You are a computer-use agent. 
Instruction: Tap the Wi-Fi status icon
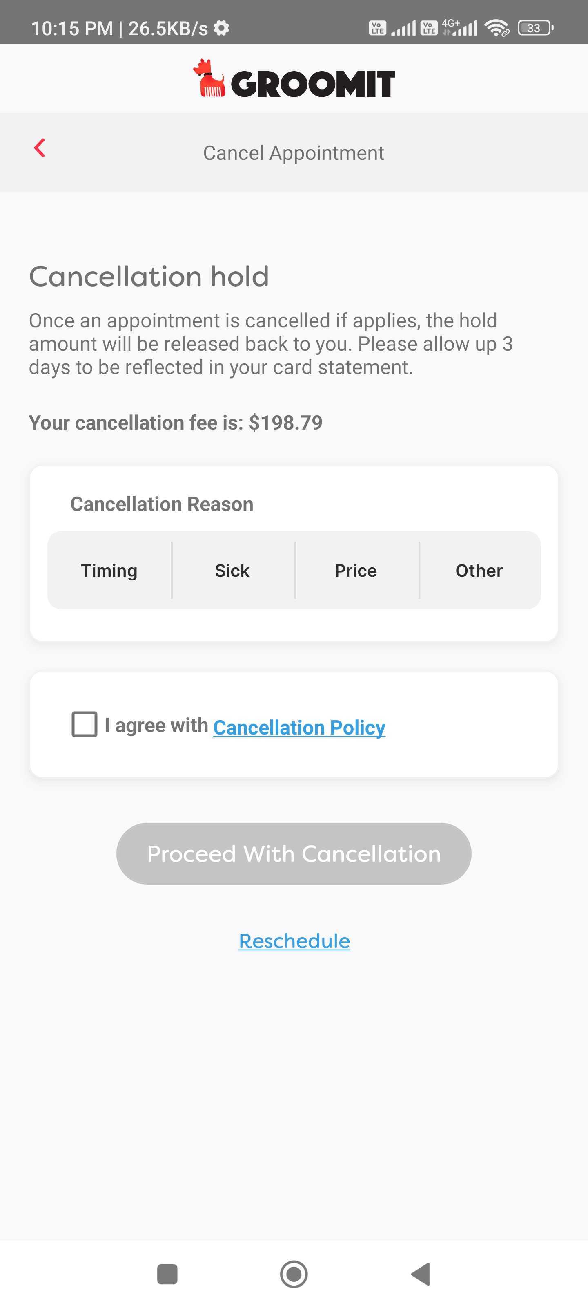tap(496, 28)
